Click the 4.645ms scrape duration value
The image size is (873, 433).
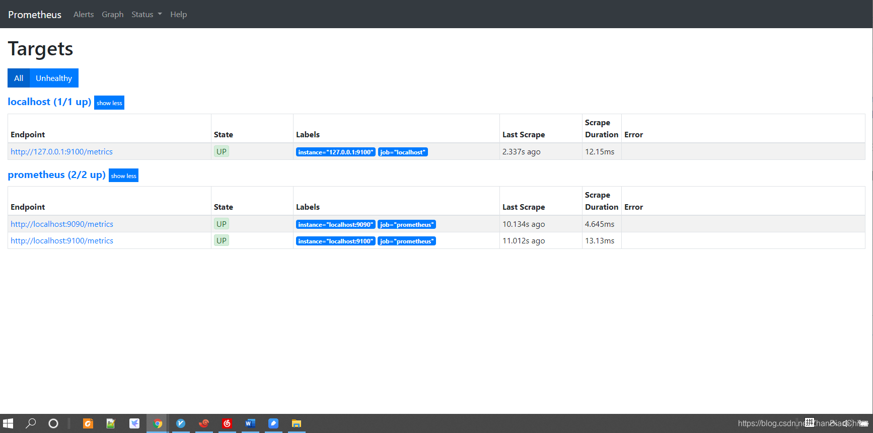tap(600, 224)
